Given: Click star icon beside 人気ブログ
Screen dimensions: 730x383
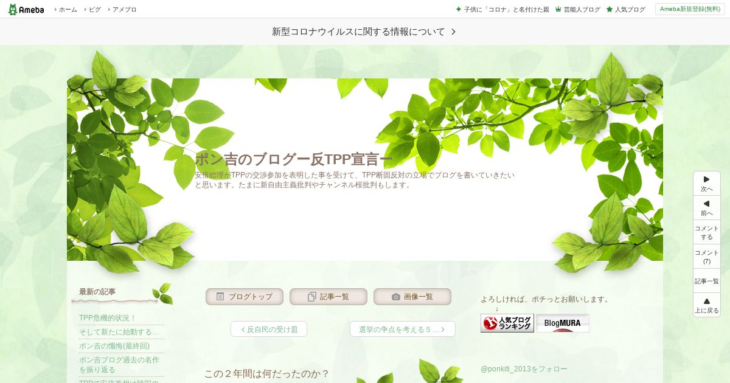Looking at the screenshot, I should point(610,10).
